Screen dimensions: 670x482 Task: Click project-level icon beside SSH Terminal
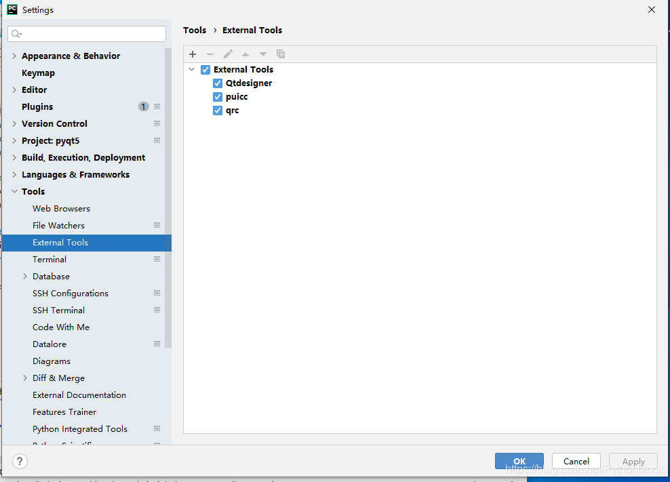pyautogui.click(x=157, y=310)
